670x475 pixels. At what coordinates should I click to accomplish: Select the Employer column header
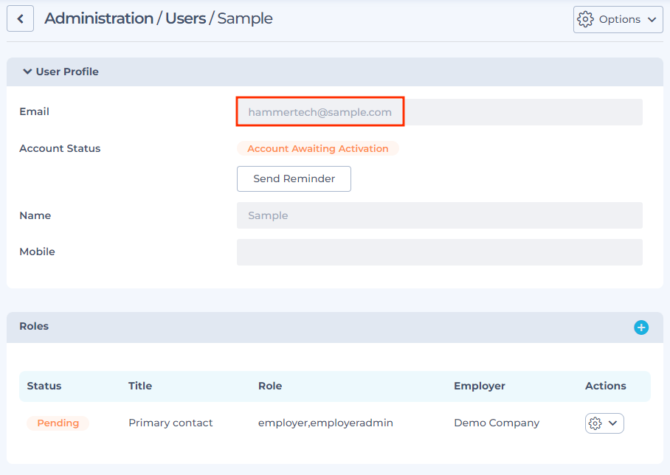tap(480, 386)
